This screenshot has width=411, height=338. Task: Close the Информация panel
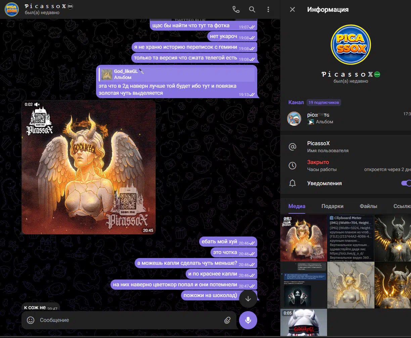click(x=292, y=9)
